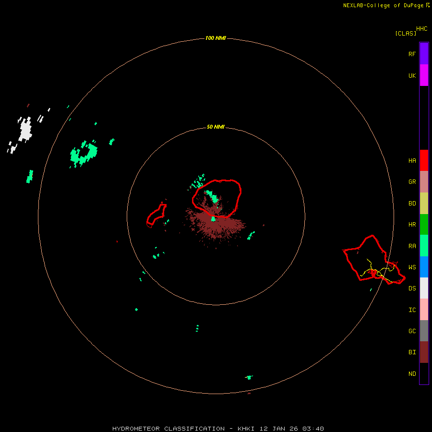432x432 pixels.
Task: Click the WS blue legend swatch
Action: (x=424, y=267)
